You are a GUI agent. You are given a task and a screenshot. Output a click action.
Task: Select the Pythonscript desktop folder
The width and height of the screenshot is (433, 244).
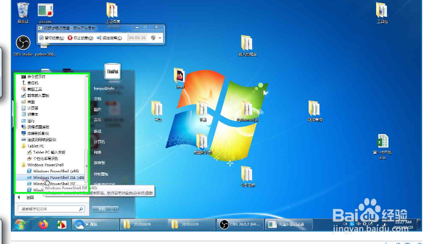point(247,111)
